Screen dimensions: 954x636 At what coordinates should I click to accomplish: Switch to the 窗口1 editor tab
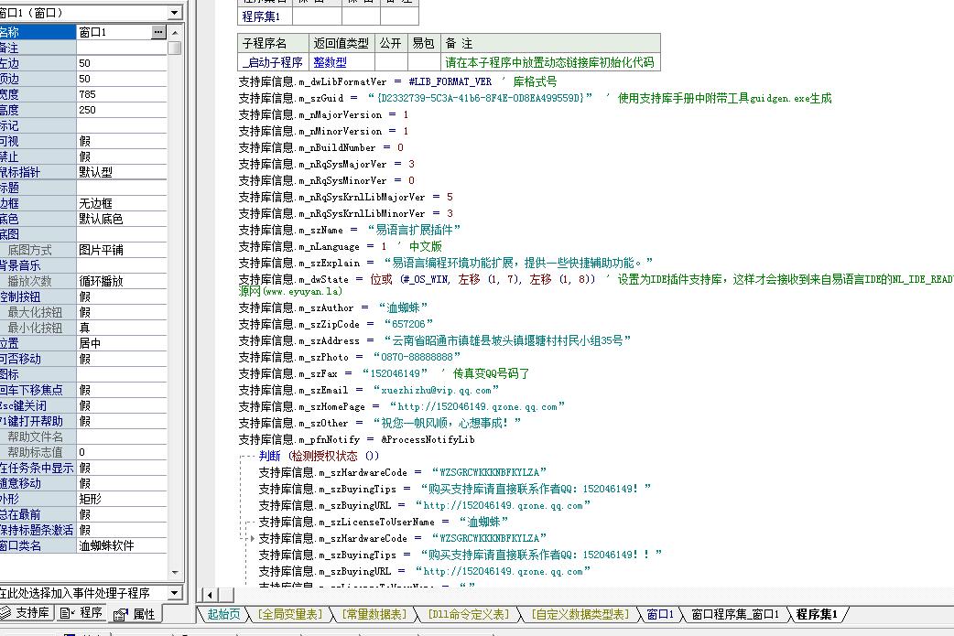point(659,614)
